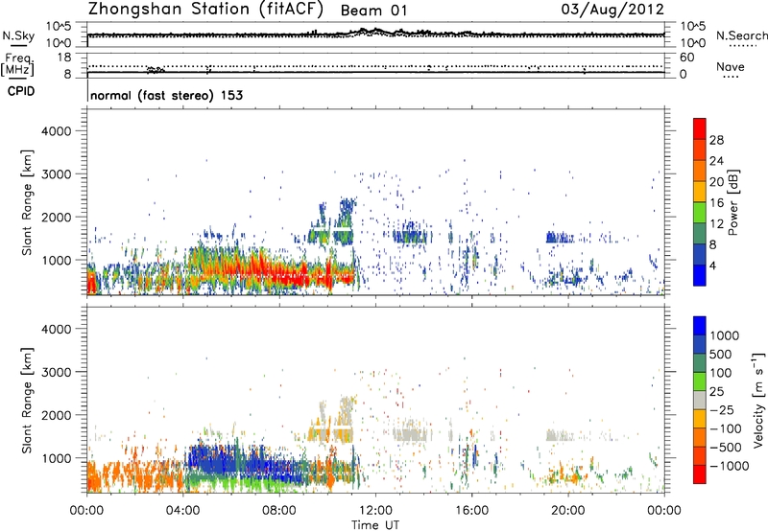Screen dimensions: 768x531
Task: Click the '12:00' time tick label
Action: [x=375, y=511]
